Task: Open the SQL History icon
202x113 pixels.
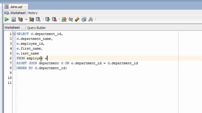Action: pos(84,19)
